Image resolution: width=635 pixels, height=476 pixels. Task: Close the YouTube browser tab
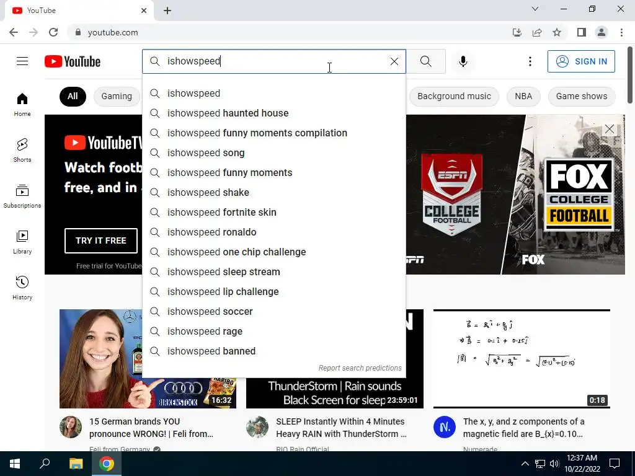point(144,11)
